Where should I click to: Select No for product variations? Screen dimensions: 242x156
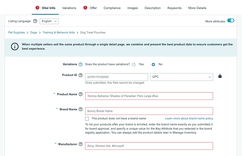(x=153, y=64)
